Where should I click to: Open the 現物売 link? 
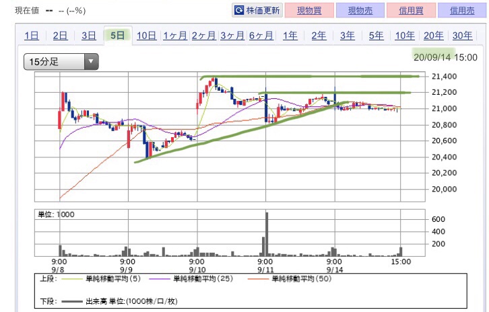[360, 11]
